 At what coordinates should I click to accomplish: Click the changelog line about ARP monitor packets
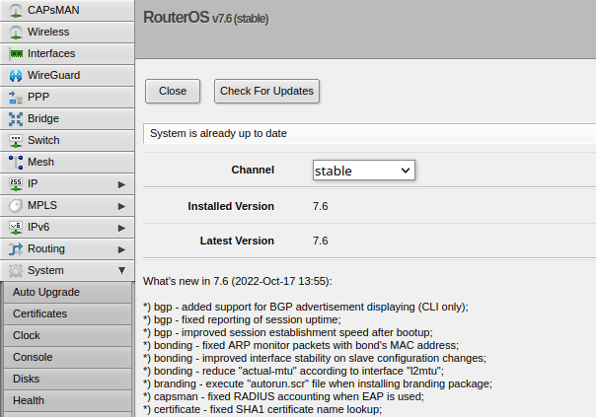pyautogui.click(x=301, y=345)
